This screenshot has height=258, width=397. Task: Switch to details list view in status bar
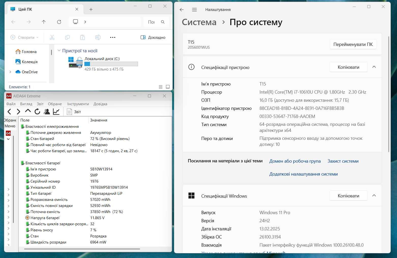point(160,87)
